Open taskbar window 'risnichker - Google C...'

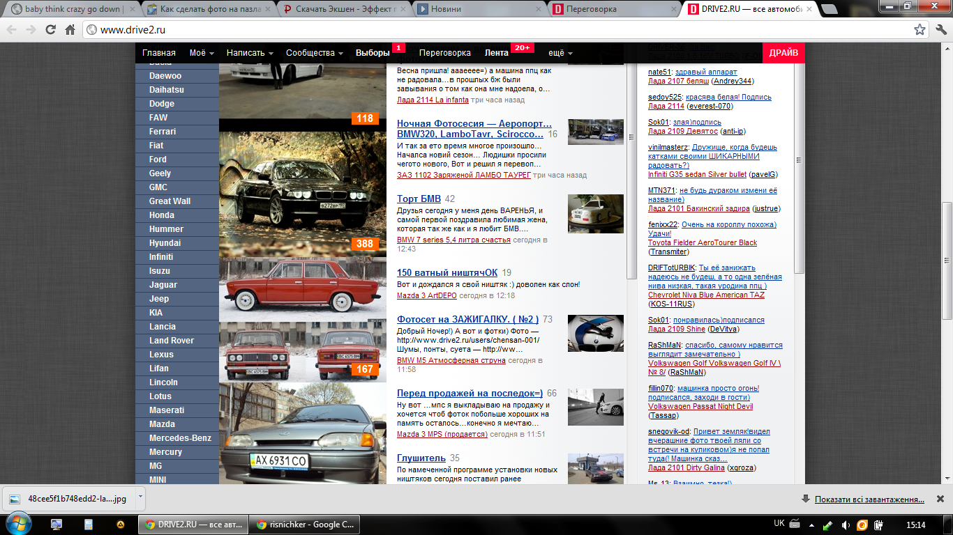coord(304,525)
